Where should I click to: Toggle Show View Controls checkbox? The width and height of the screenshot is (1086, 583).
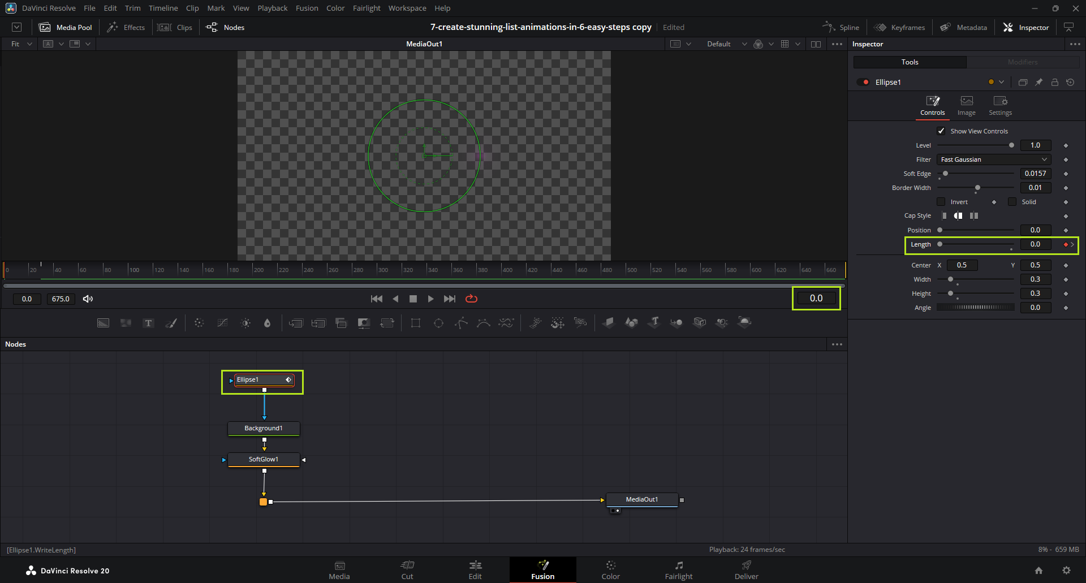(x=941, y=131)
